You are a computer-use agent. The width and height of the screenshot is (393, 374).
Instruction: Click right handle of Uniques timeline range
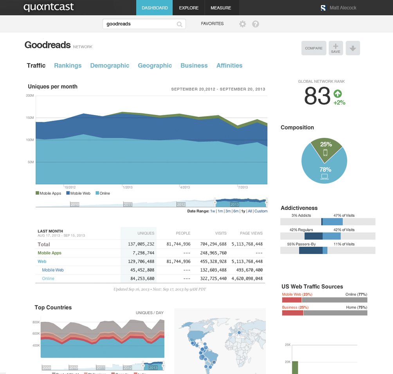tap(267, 202)
